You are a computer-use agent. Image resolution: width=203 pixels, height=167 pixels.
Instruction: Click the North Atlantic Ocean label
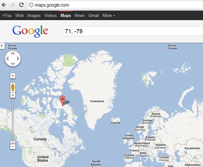[x=96, y=163]
